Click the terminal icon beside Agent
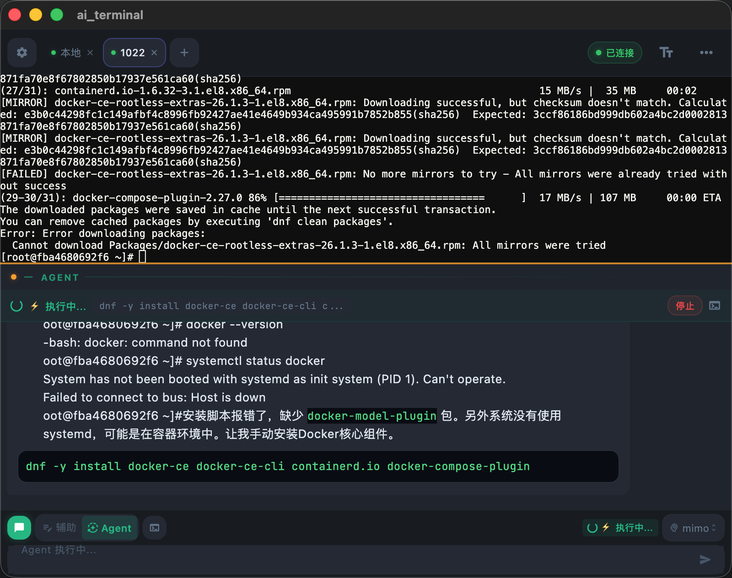This screenshot has height=578, width=732. coord(155,528)
